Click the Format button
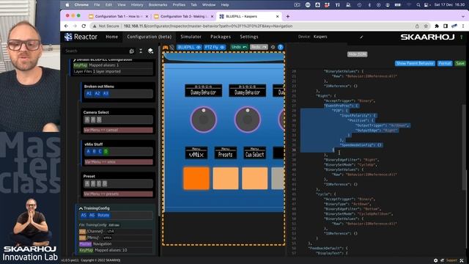The width and height of the screenshot is (469, 264). [x=445, y=63]
